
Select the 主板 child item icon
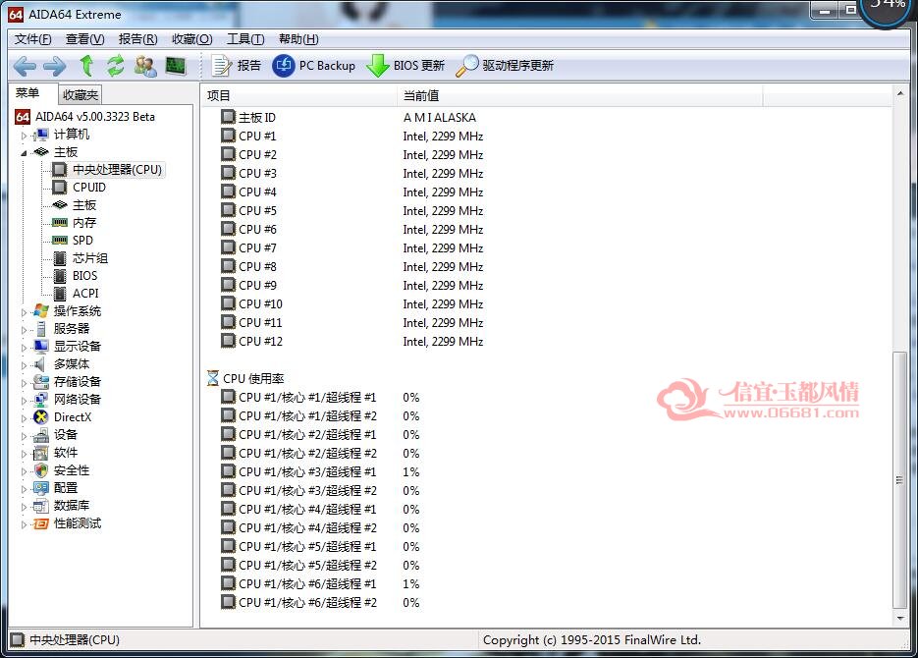59,205
